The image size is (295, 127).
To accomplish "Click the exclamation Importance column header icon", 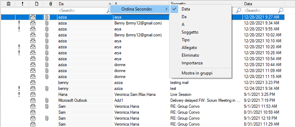I will tap(22, 3).
